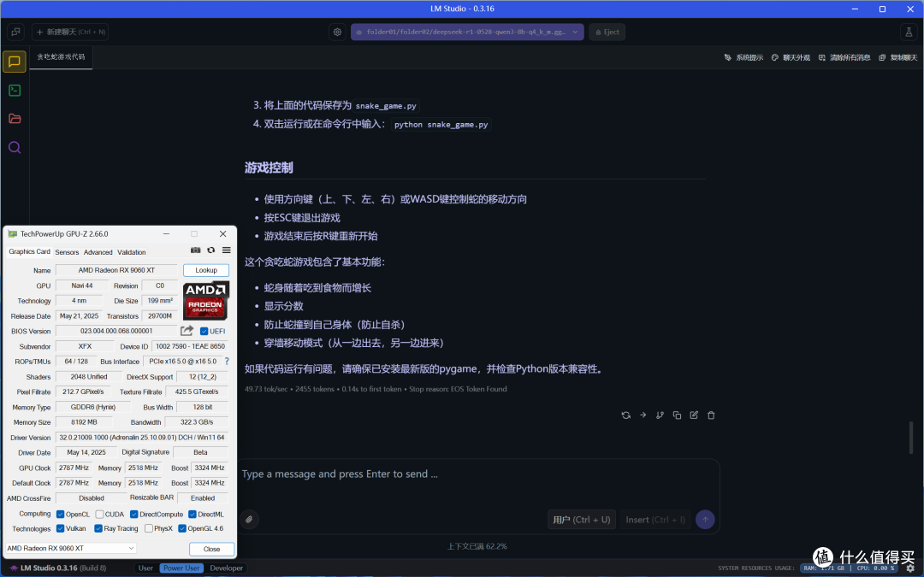Toggle the CUDA checkbox
The width and height of the screenshot is (924, 577).
(99, 514)
